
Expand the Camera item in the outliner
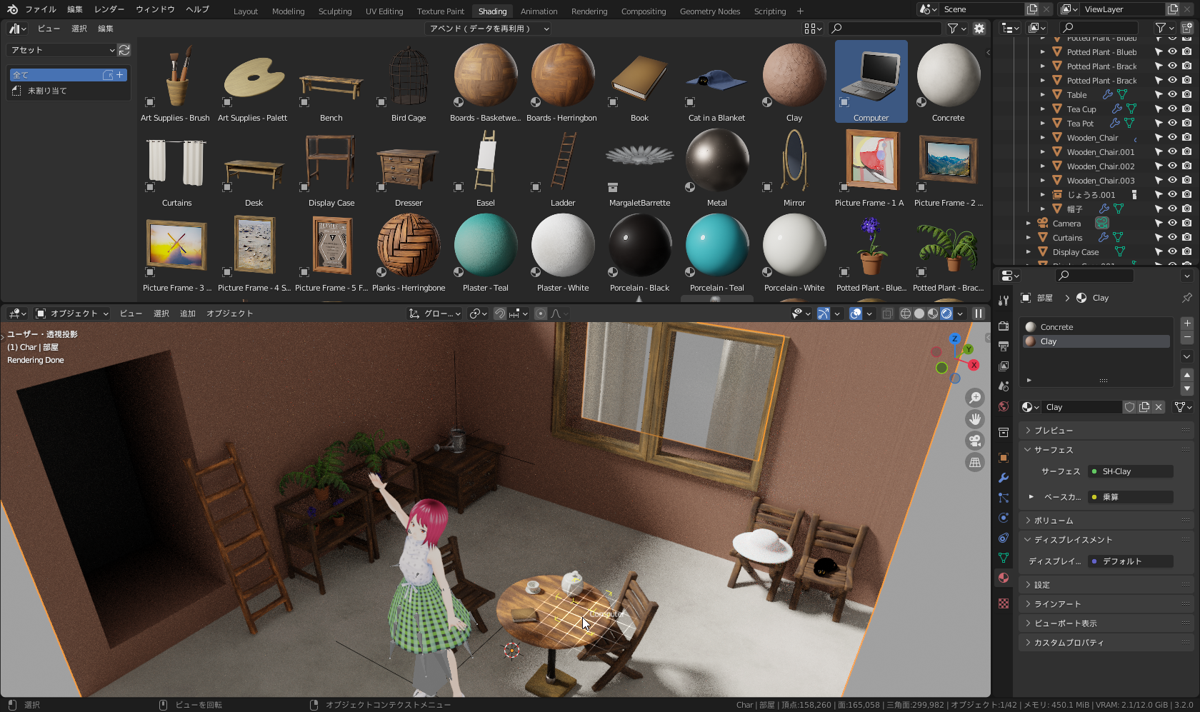pos(1028,223)
